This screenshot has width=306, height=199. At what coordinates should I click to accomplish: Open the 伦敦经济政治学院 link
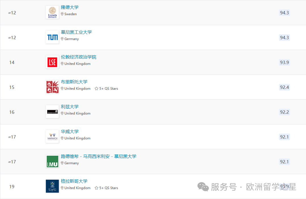[78, 57]
